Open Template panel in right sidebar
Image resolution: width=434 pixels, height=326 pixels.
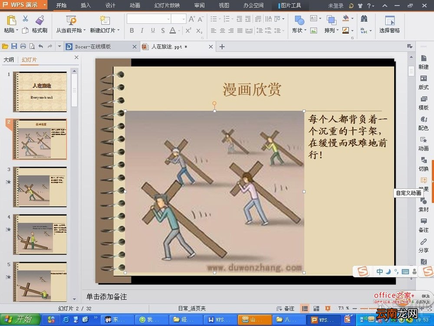click(423, 103)
